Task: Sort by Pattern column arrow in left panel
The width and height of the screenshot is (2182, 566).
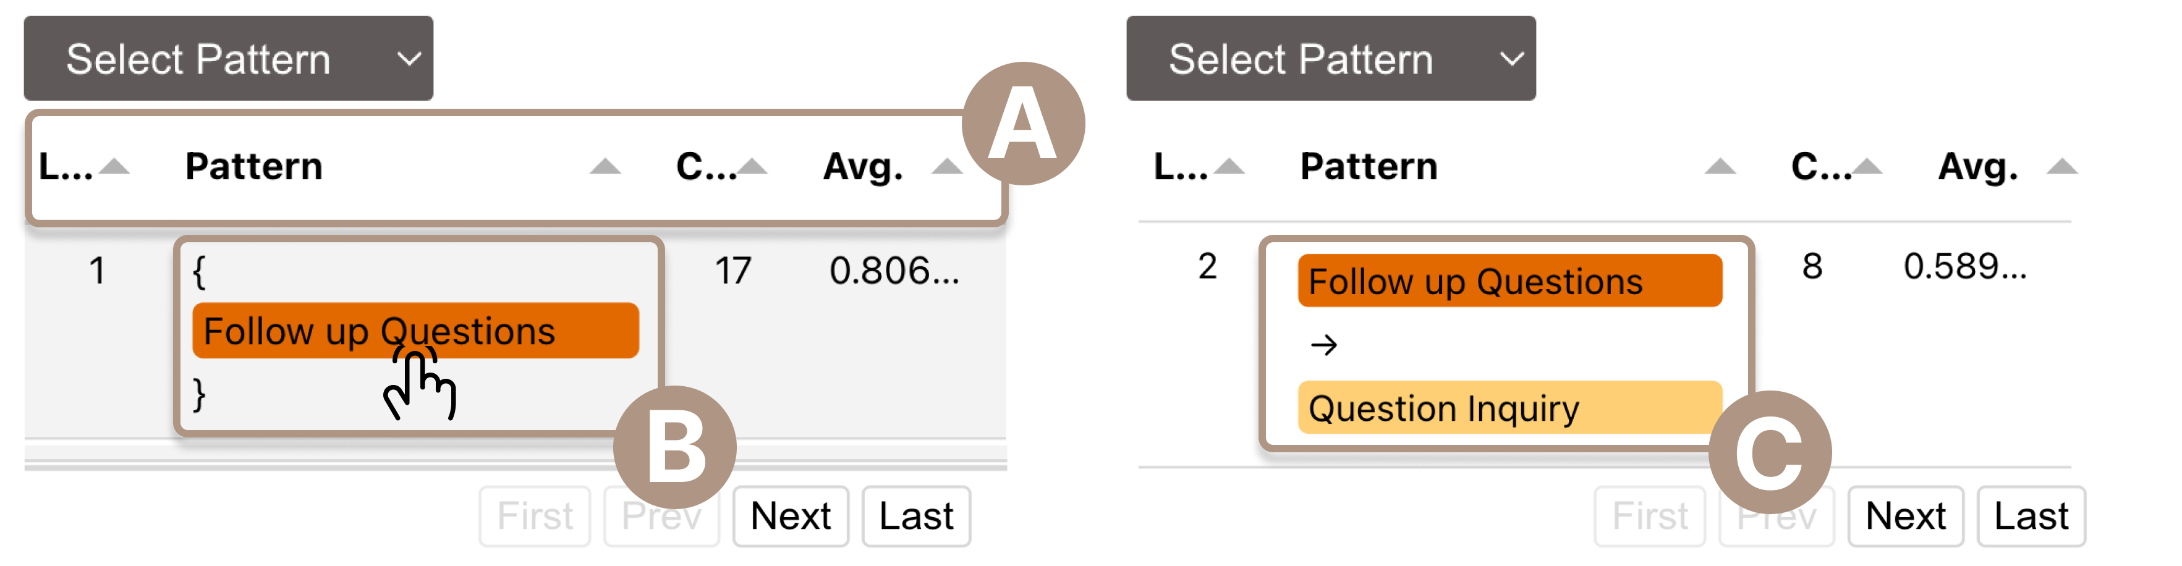Action: click(605, 167)
